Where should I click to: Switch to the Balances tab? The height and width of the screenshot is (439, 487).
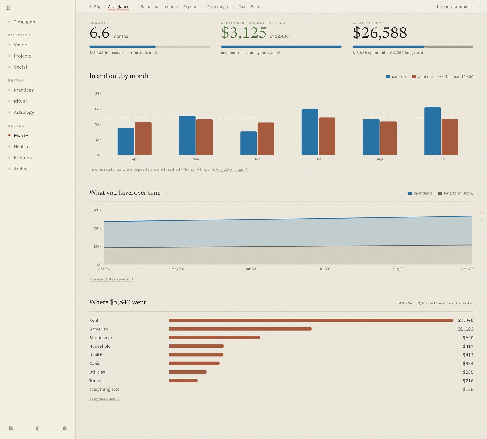pyautogui.click(x=149, y=7)
